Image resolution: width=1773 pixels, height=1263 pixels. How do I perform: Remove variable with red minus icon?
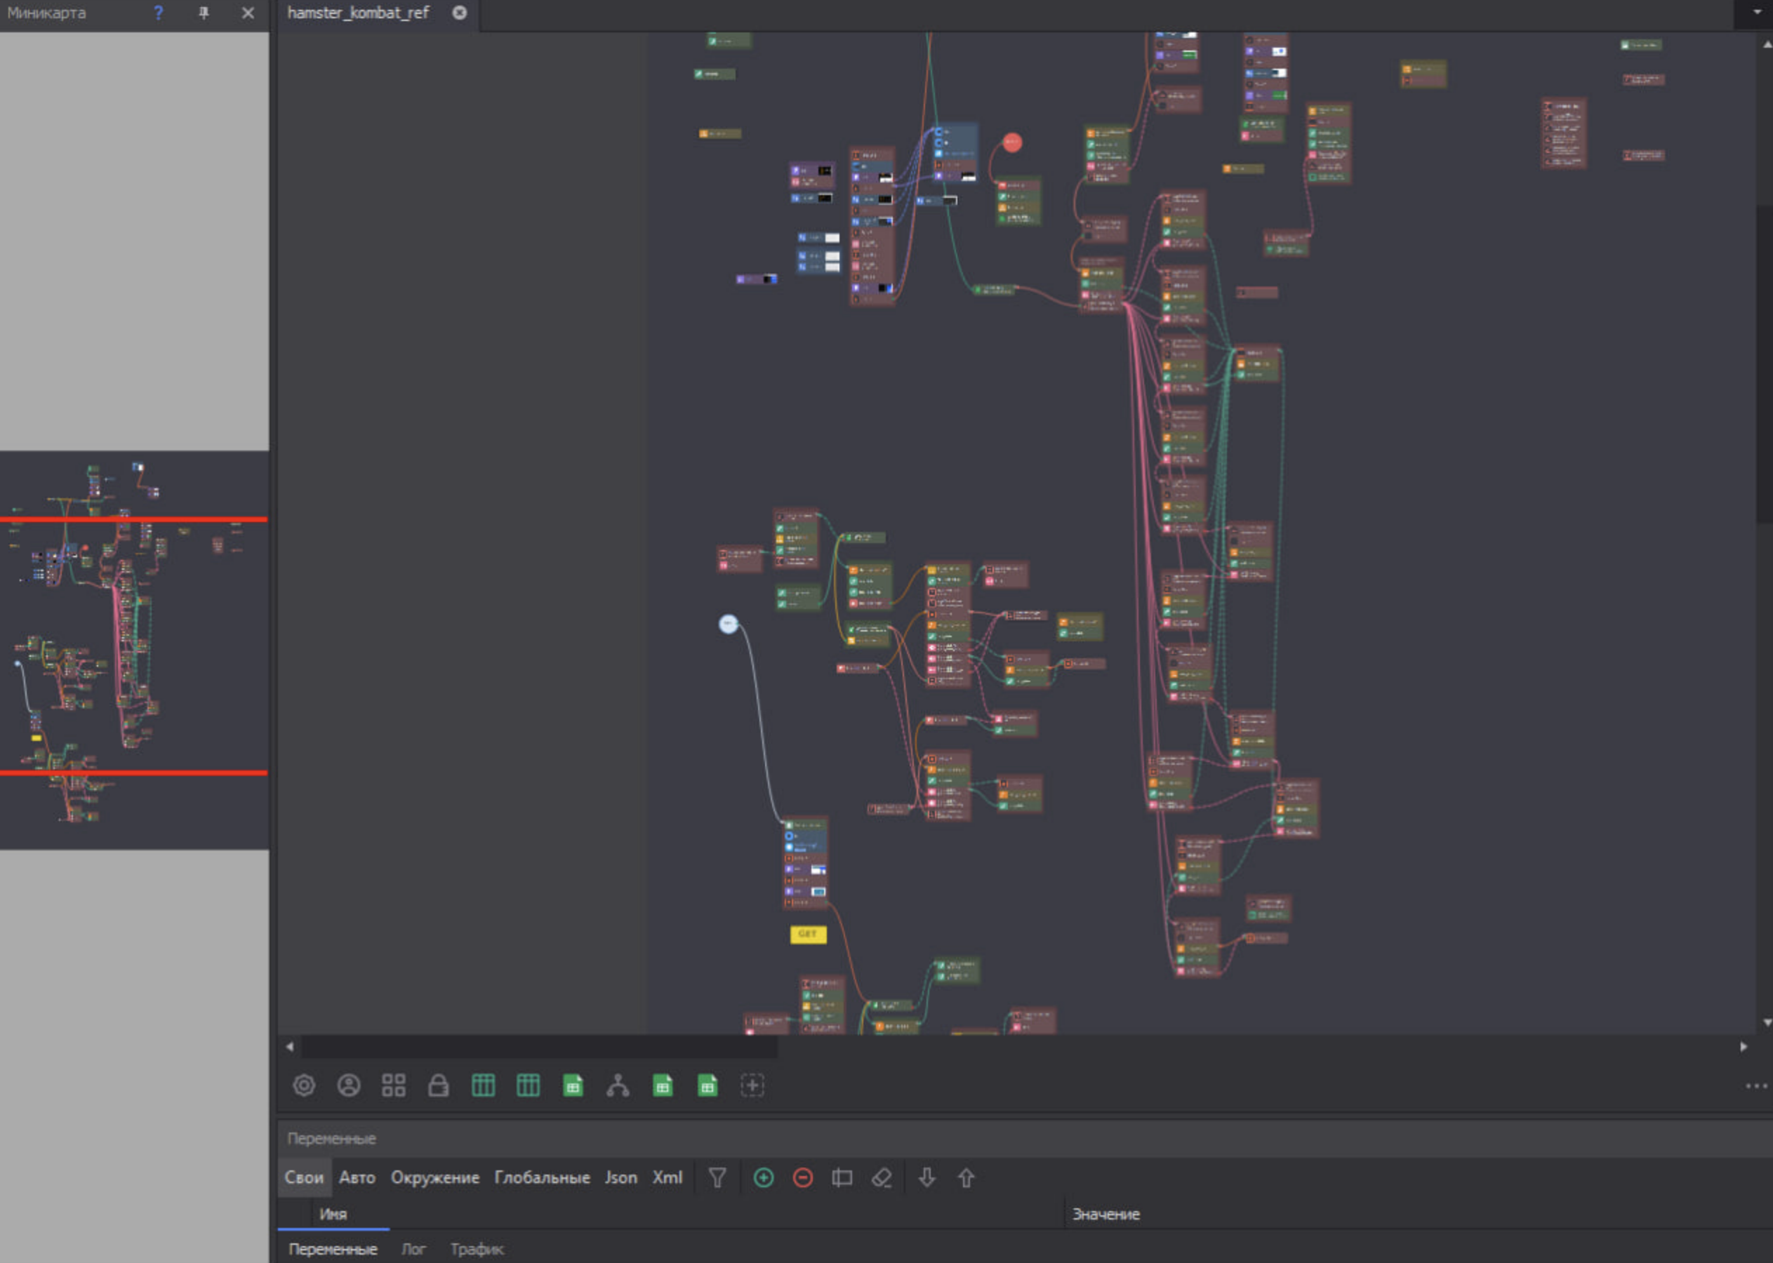[x=802, y=1177]
